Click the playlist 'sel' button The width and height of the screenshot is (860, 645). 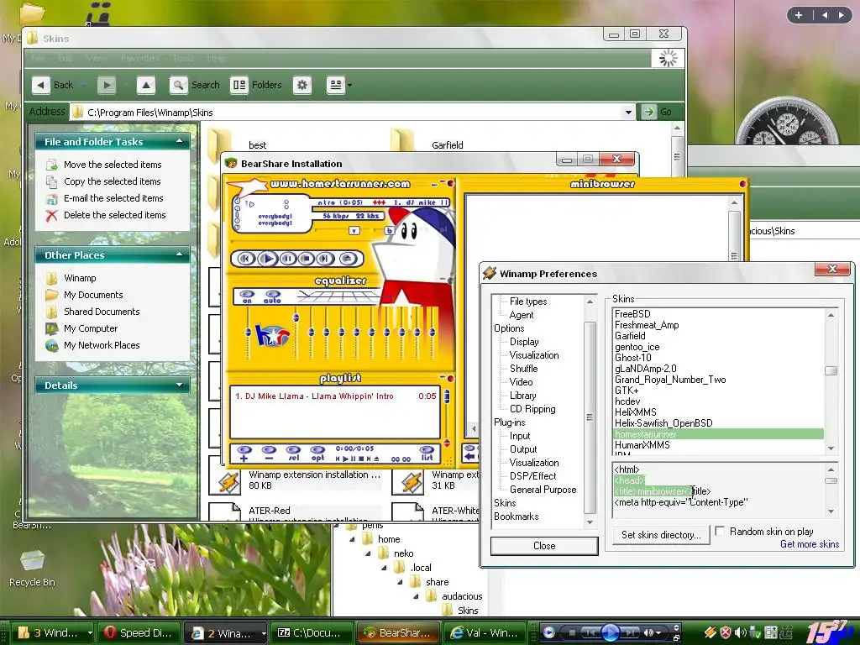coord(293,454)
